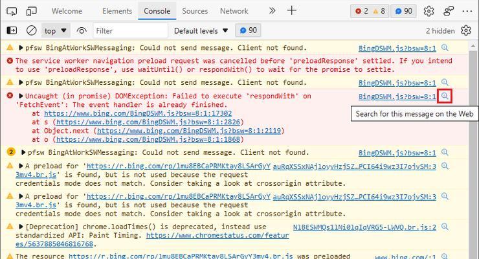The width and height of the screenshot is (479, 259).
Task: Open the Customize DevTools ellipsis menu
Action: point(467,11)
